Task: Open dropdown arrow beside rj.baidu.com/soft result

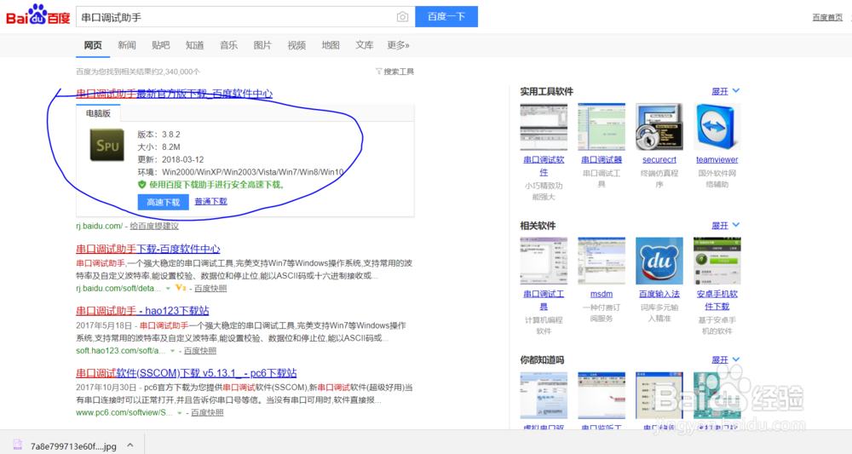Action: point(168,289)
